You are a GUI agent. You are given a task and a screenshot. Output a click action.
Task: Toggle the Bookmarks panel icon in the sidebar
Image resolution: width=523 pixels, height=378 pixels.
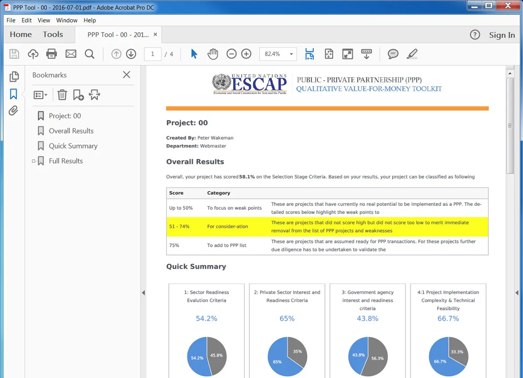point(13,94)
